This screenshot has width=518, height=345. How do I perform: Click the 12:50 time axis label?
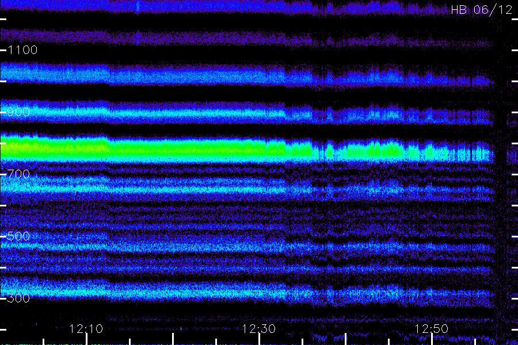coord(432,329)
